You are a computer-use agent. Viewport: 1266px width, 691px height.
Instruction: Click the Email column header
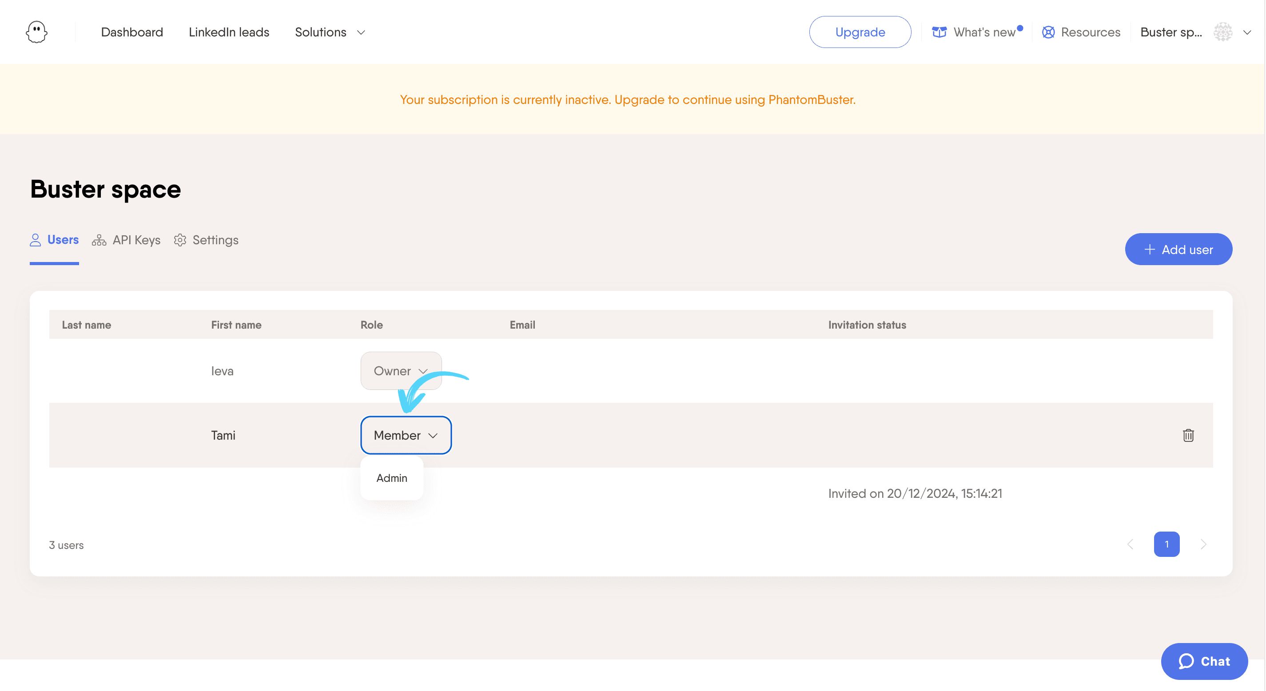click(x=522, y=325)
